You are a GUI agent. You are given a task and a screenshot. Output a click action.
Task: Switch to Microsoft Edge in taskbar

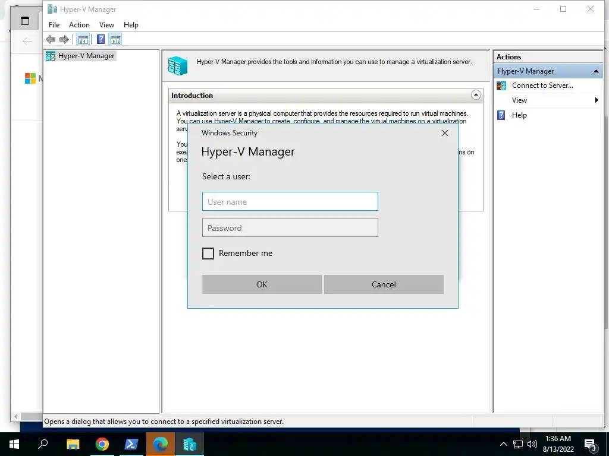[x=161, y=444]
